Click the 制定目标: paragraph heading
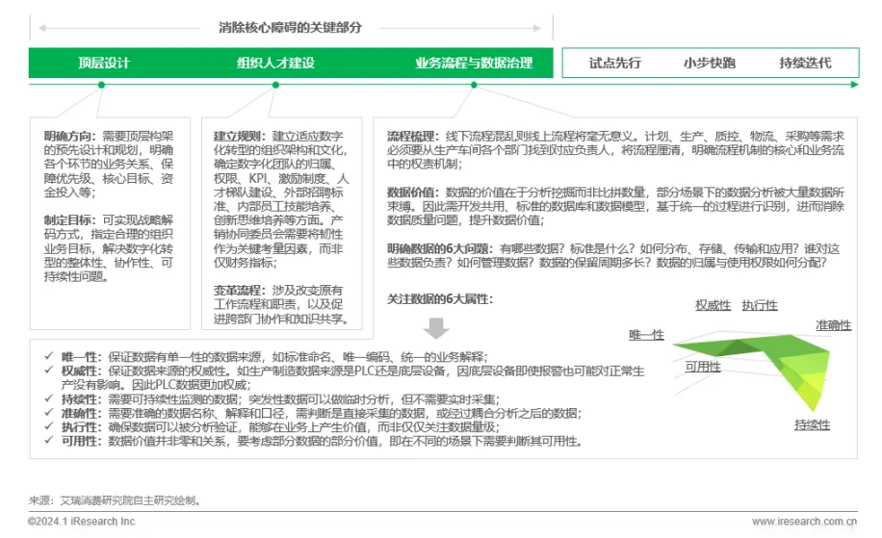 70,220
